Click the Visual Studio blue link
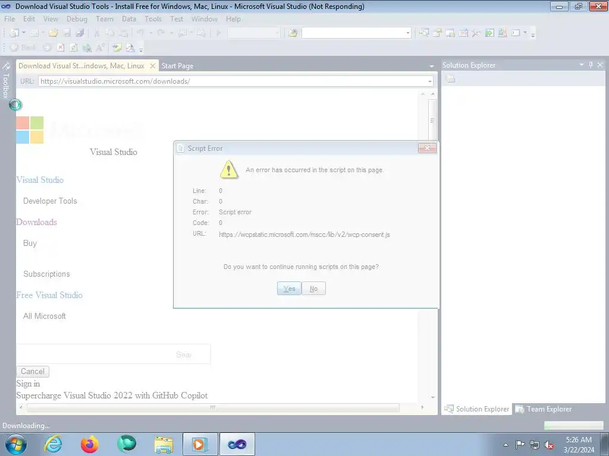The image size is (609, 456). tap(40, 180)
